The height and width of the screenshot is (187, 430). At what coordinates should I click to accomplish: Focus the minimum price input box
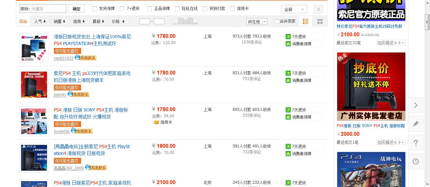[145, 21]
